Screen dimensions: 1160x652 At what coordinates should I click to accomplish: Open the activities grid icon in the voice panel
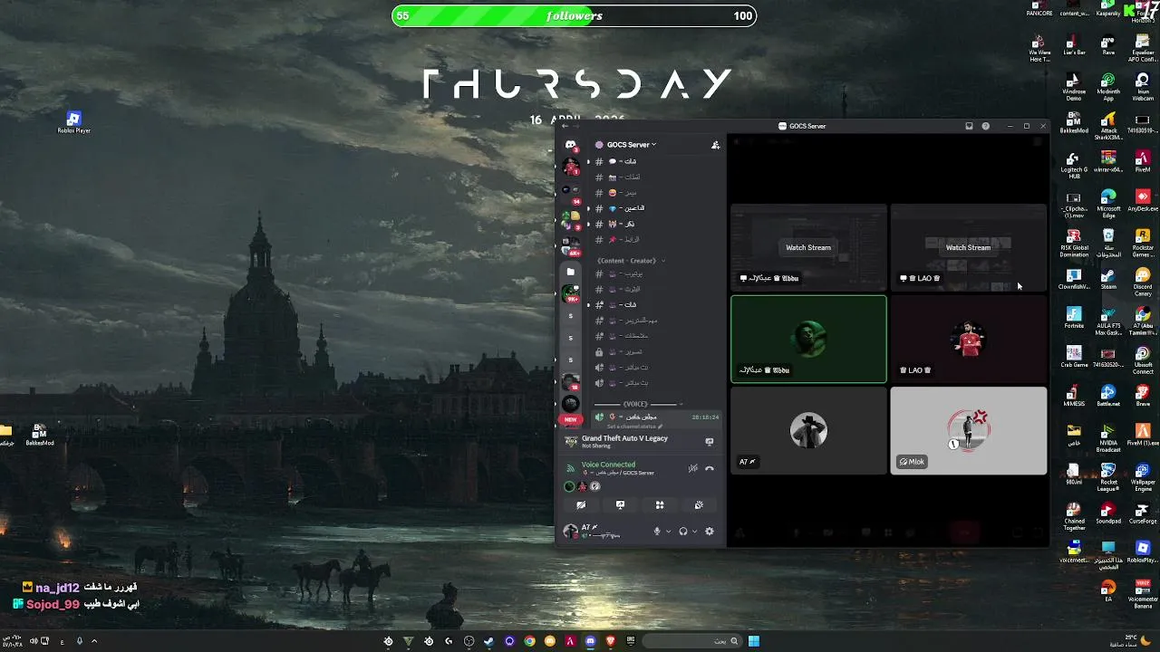point(660,505)
